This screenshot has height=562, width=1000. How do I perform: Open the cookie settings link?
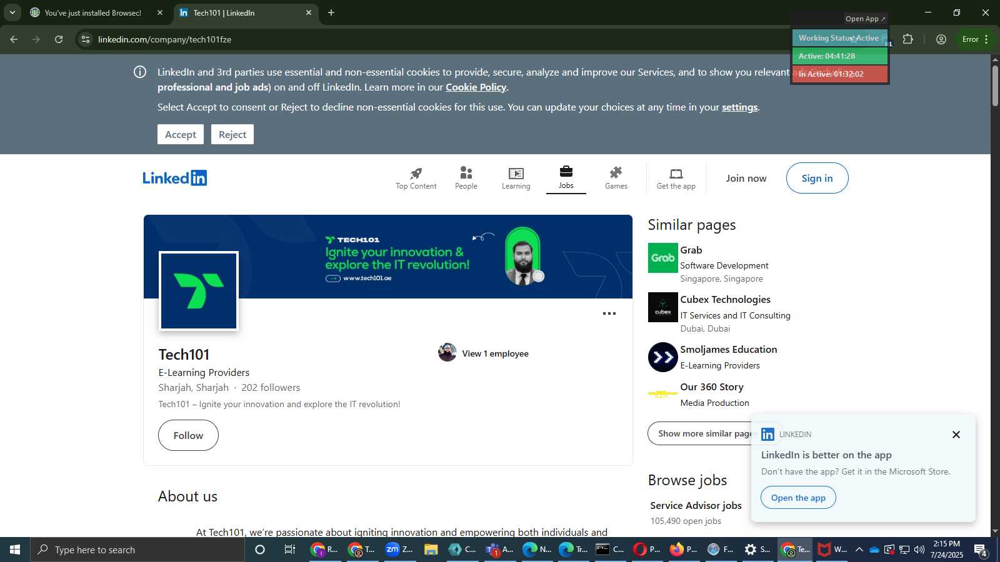coord(739,107)
